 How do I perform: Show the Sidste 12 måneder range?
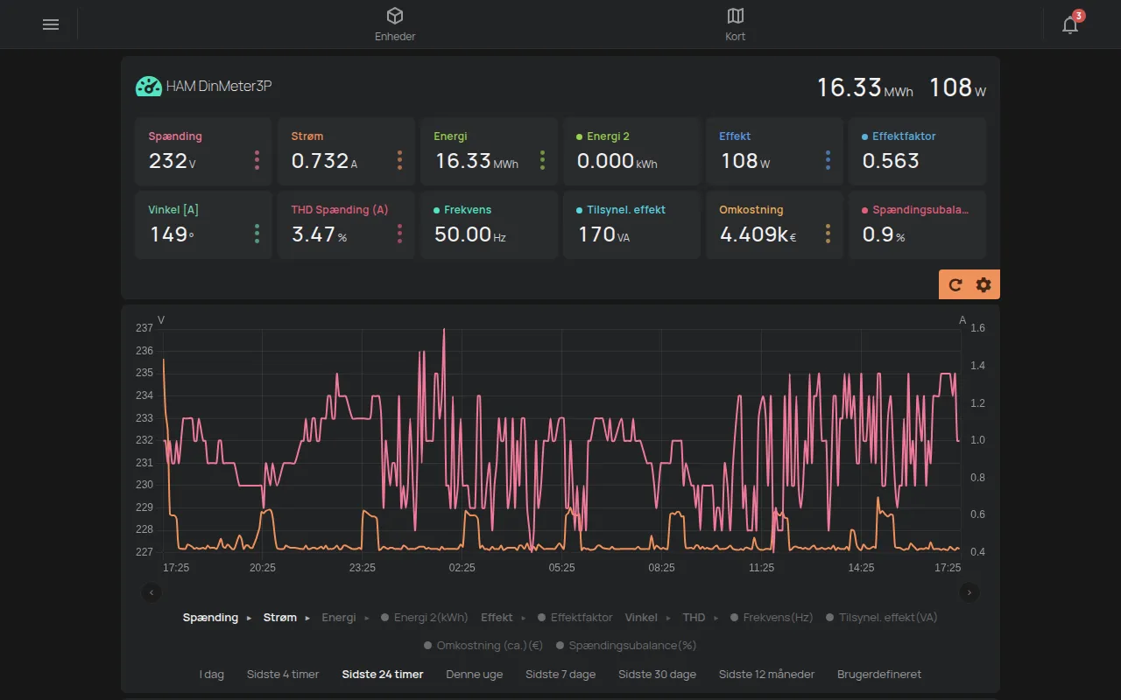[767, 675]
